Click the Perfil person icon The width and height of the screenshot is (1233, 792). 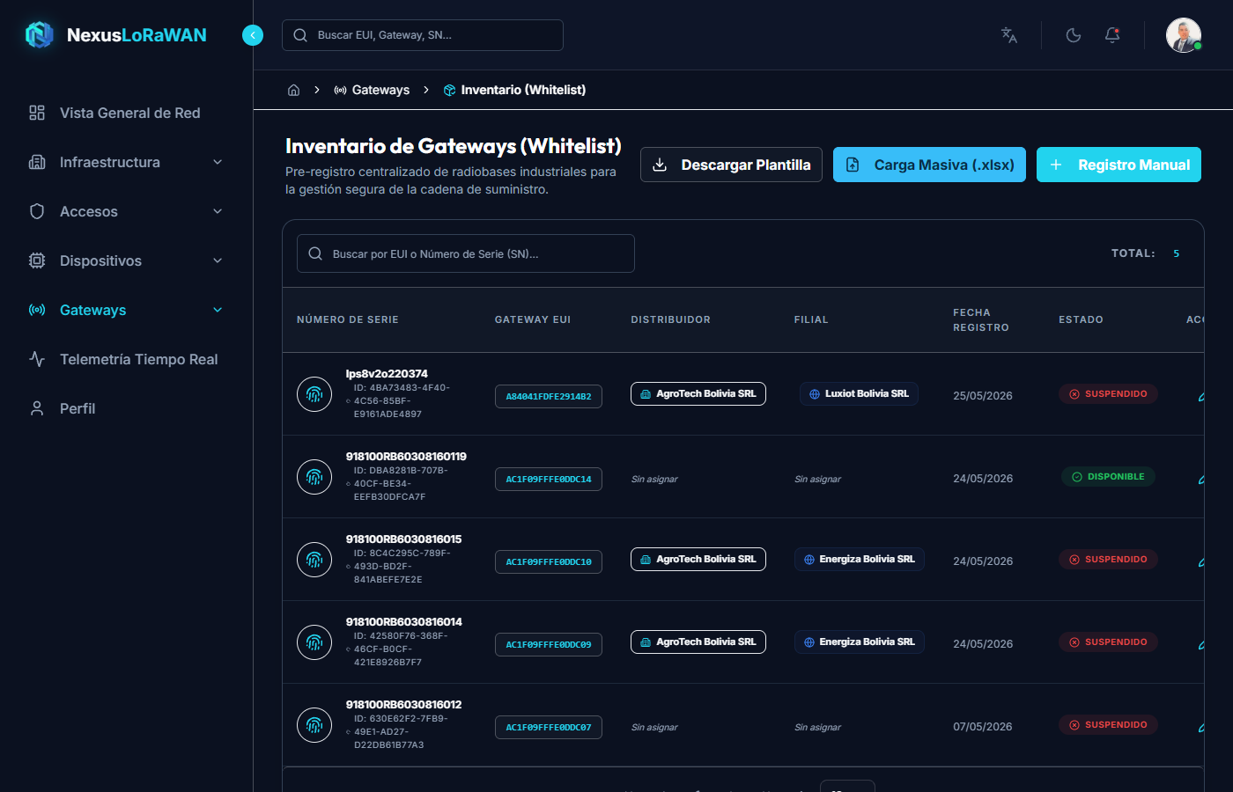click(x=37, y=408)
